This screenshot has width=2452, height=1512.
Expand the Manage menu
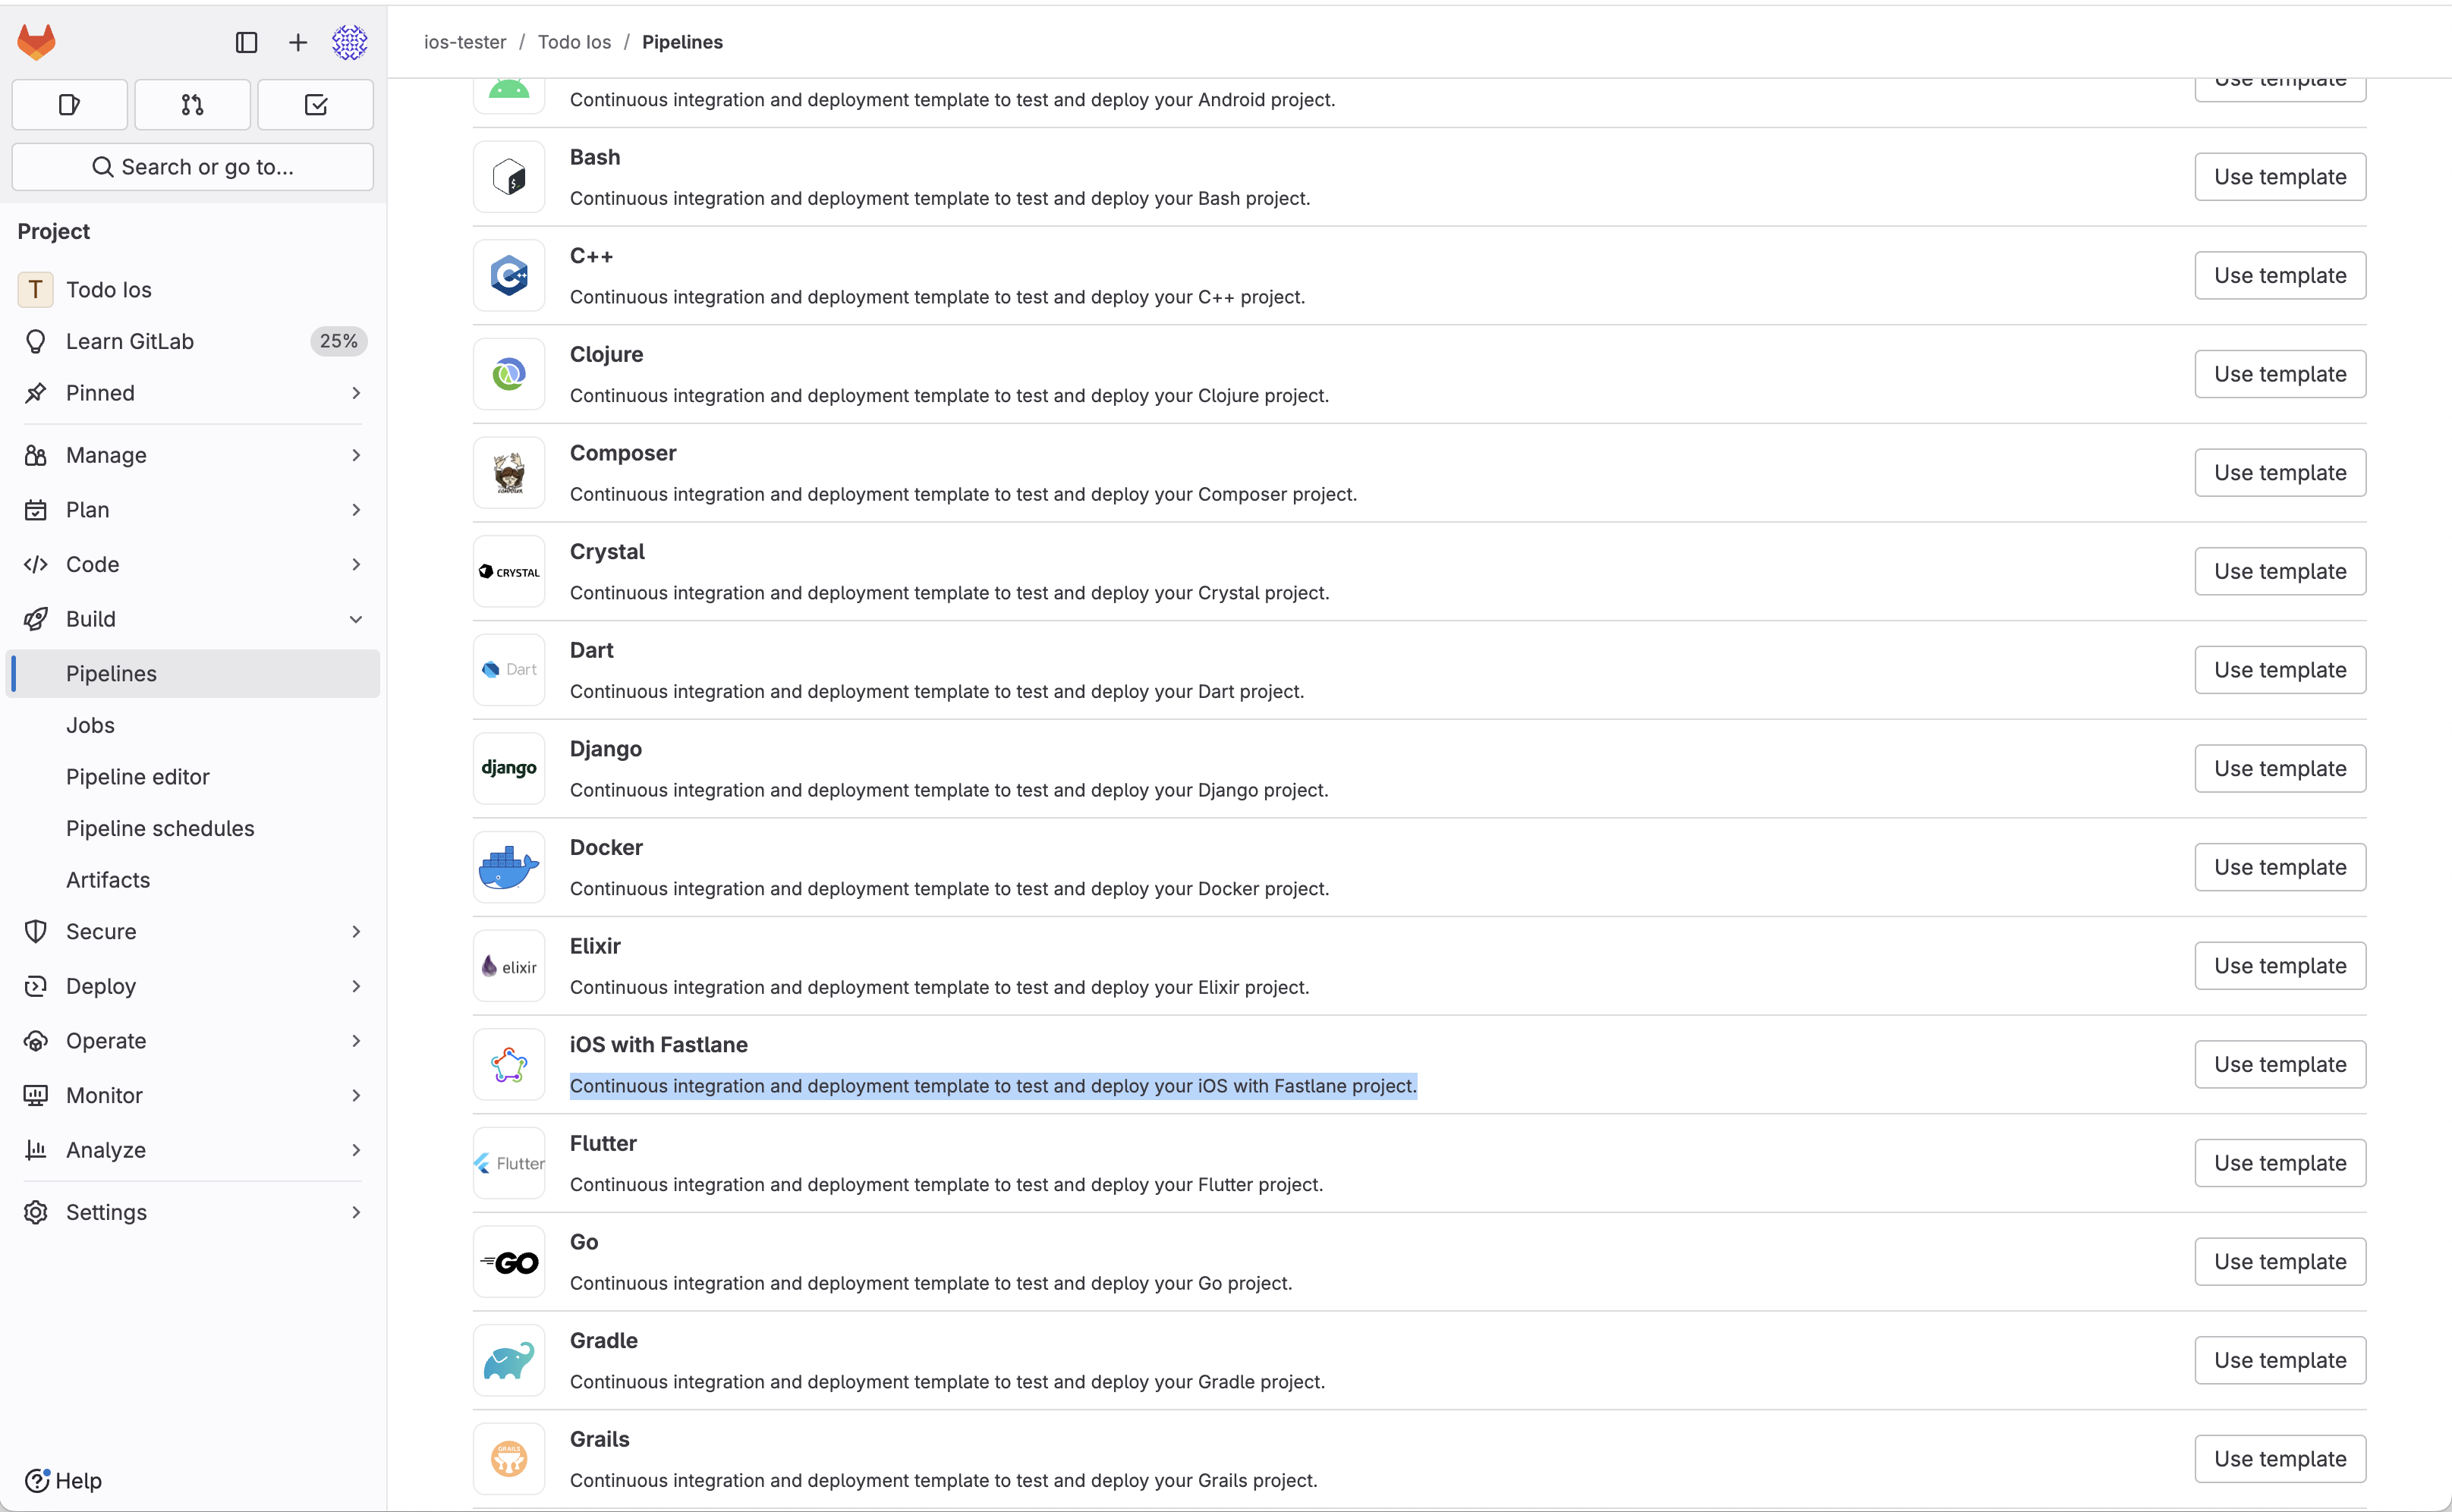tap(192, 456)
